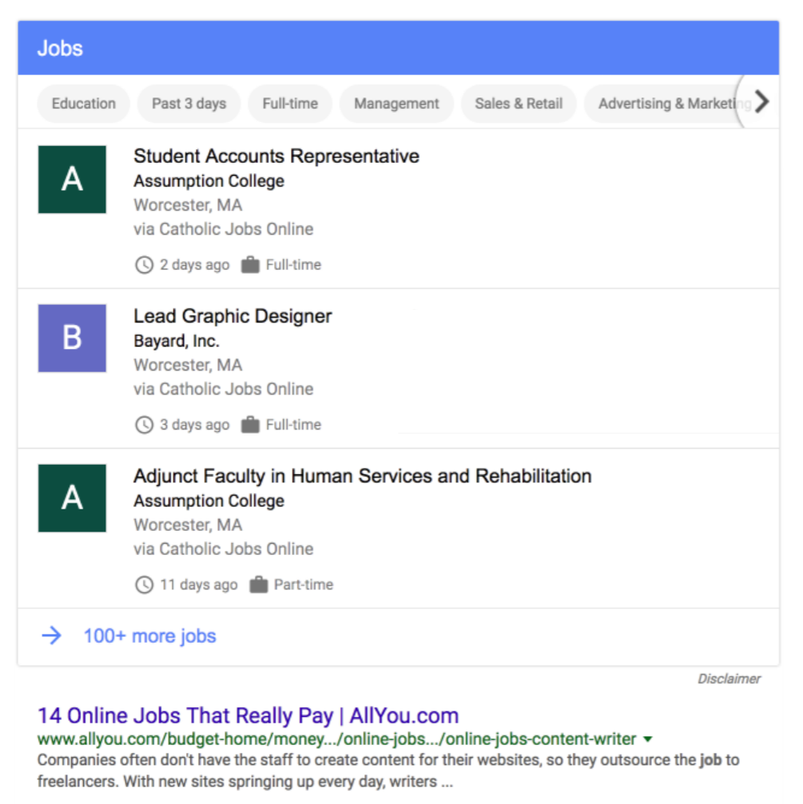Click the briefcase icon next to Part-time
The image size is (803, 804).
(x=258, y=584)
